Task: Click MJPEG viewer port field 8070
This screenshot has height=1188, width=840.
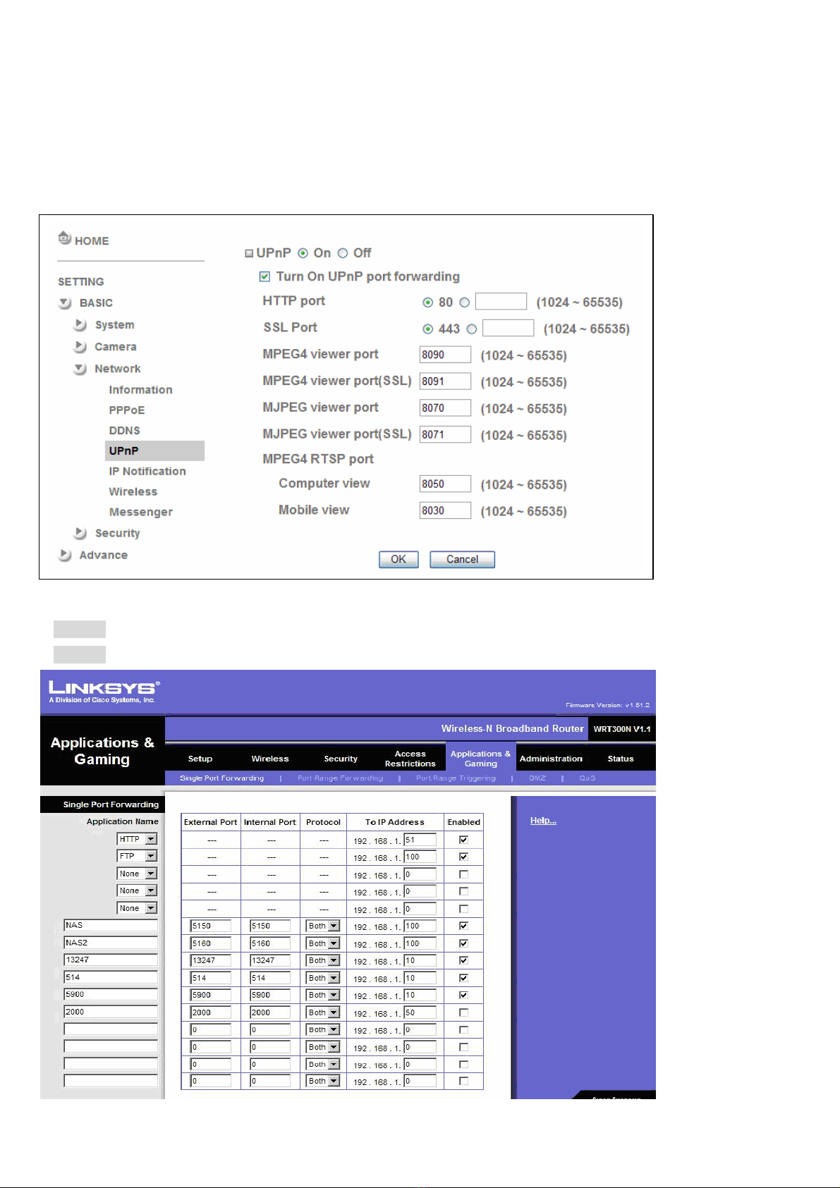Action: pyautogui.click(x=445, y=408)
